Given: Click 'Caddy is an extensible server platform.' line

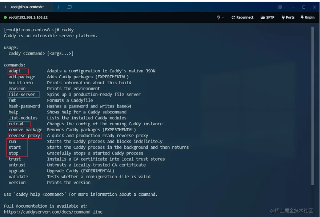Looking at the screenshot, I should pyautogui.click(x=51, y=36).
